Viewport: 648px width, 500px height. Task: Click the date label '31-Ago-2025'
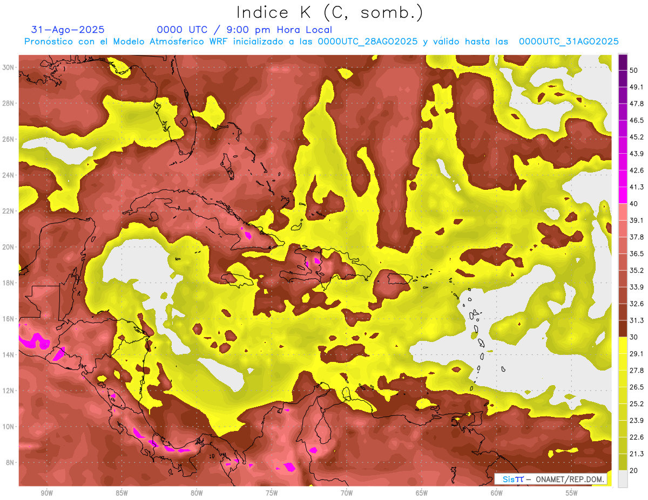point(67,30)
